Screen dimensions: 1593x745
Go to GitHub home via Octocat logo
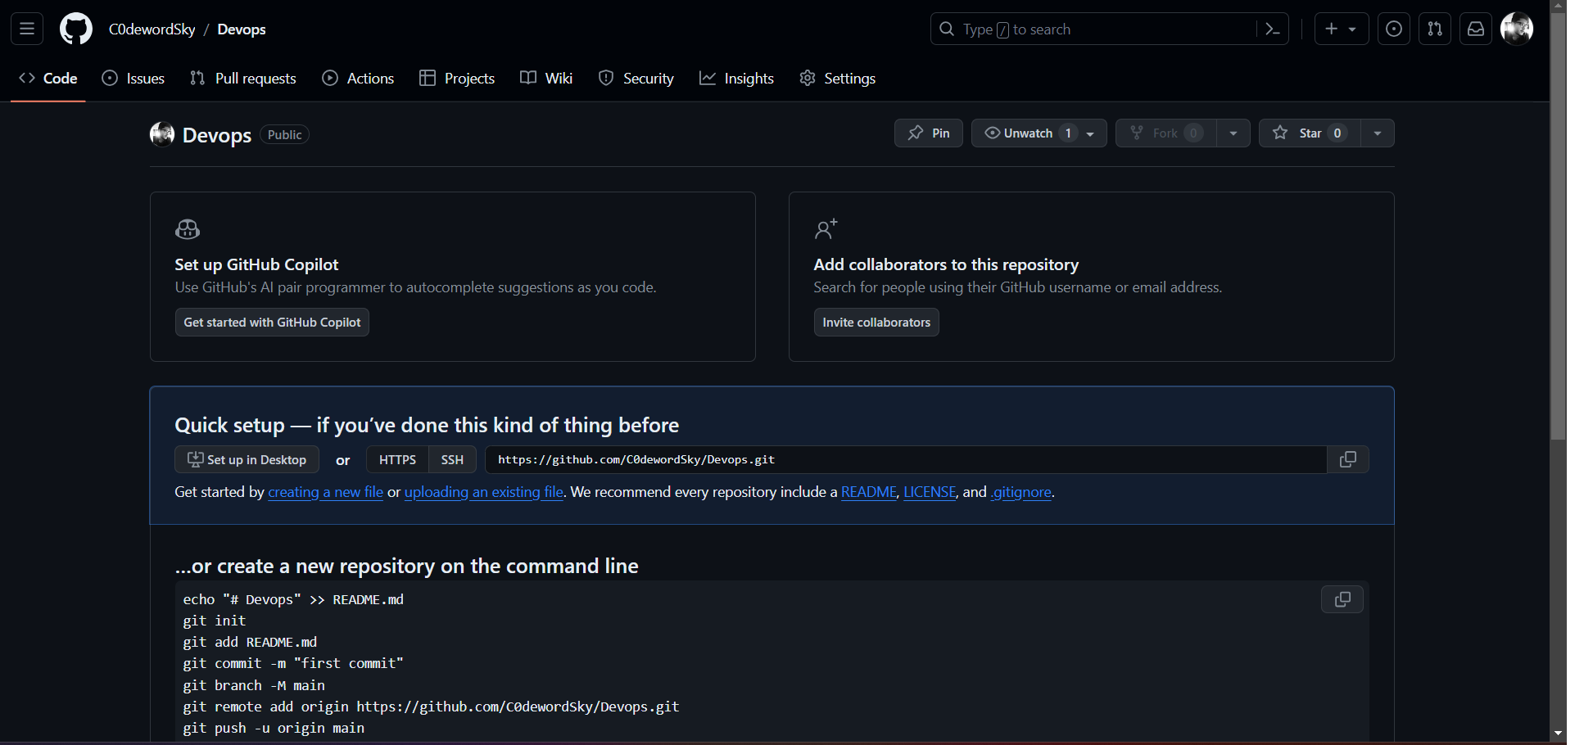(x=76, y=29)
